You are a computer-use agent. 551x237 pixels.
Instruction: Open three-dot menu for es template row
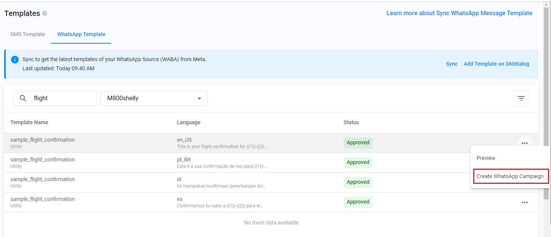(x=524, y=202)
